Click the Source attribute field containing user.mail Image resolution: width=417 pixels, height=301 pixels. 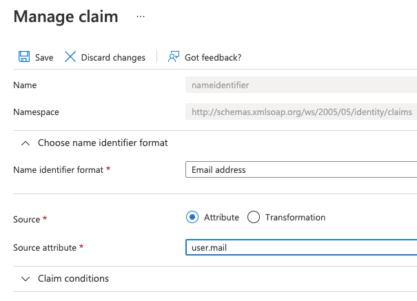(301, 248)
